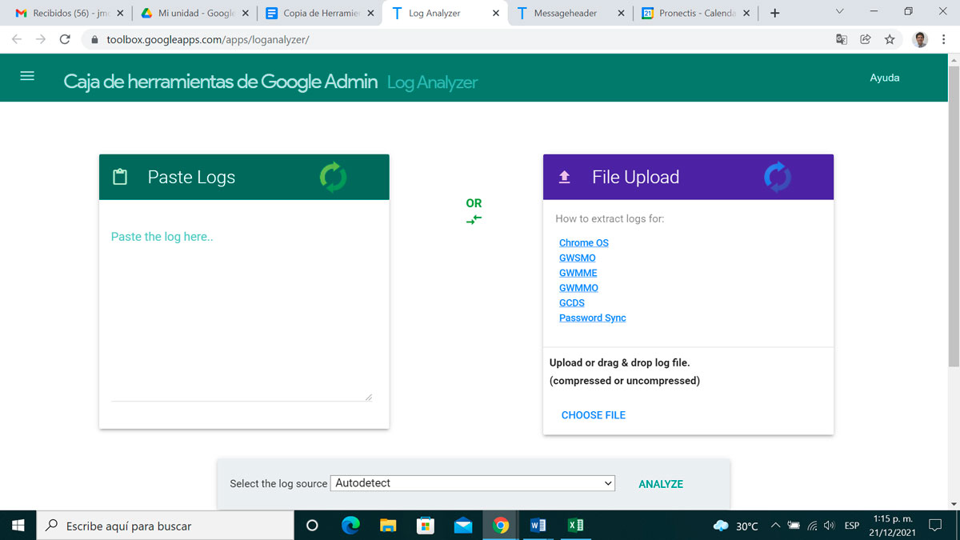The height and width of the screenshot is (540, 960).
Task: Click the swap arrows icon below OR
Action: pos(474,219)
